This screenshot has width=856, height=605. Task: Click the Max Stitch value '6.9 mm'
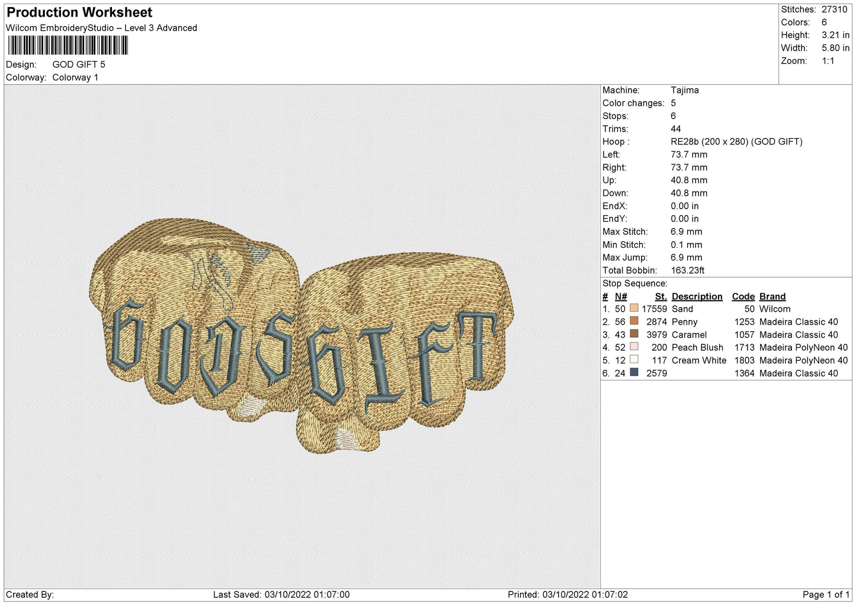click(686, 232)
